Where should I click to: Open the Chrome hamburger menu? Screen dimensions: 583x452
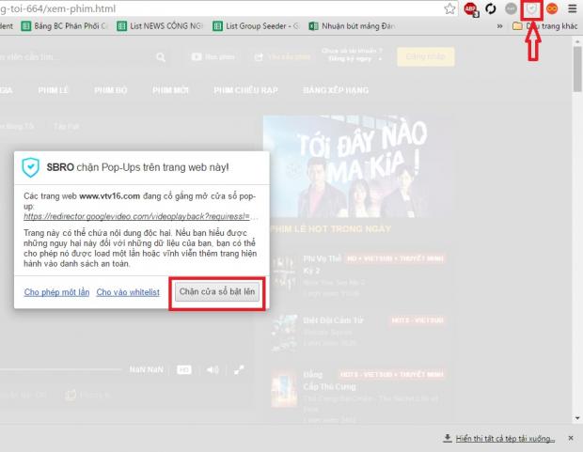point(573,8)
